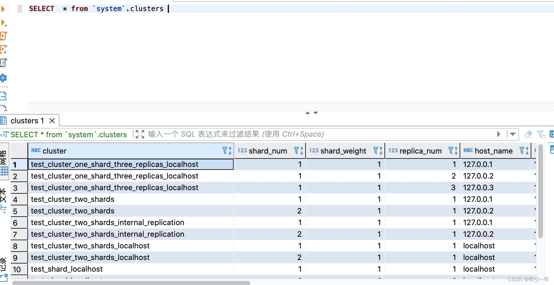Select cluster cell in row 4, test_cluster_two_shards
The height and width of the screenshot is (285, 554).
pyautogui.click(x=131, y=199)
